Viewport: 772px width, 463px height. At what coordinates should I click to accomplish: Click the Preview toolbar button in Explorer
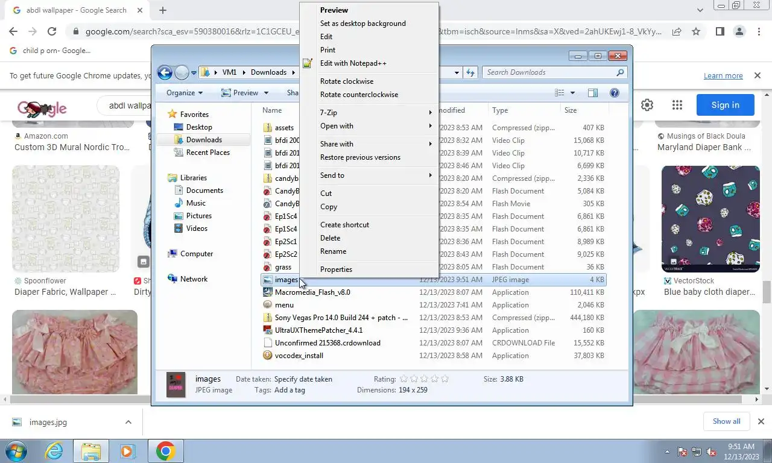tap(240, 93)
